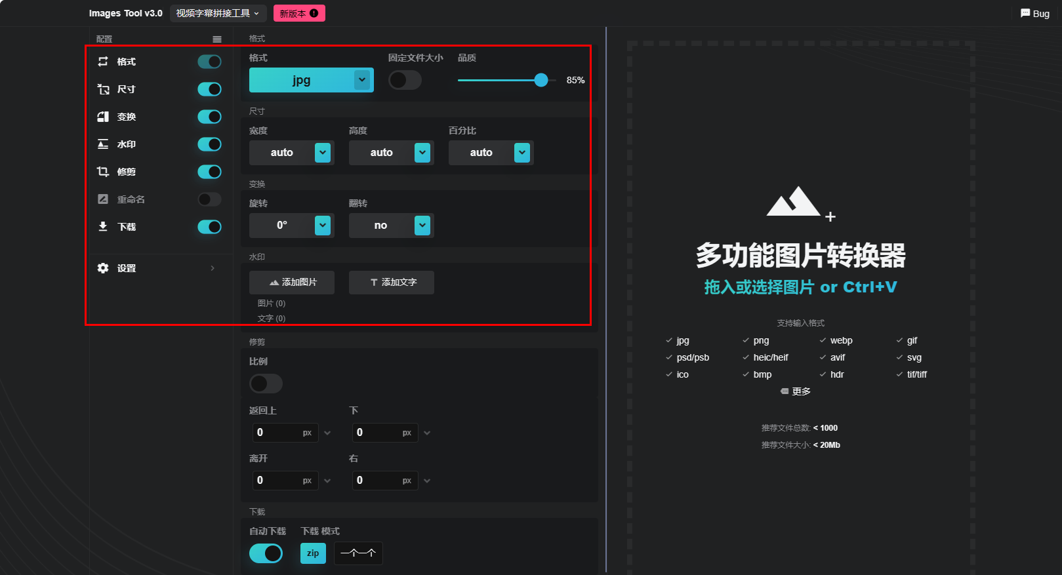1062x575 pixels.
Task: Click the 变换 transform icon in sidebar
Action: (x=103, y=117)
